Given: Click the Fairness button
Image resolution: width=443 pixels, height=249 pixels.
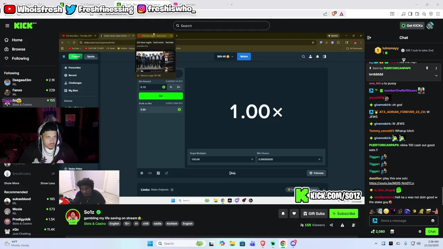Looking at the screenshot, I should coord(316,173).
